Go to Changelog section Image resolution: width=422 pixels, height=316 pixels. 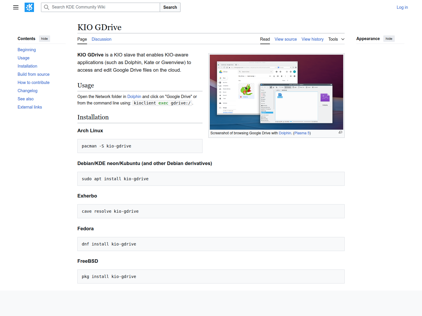pos(28,91)
